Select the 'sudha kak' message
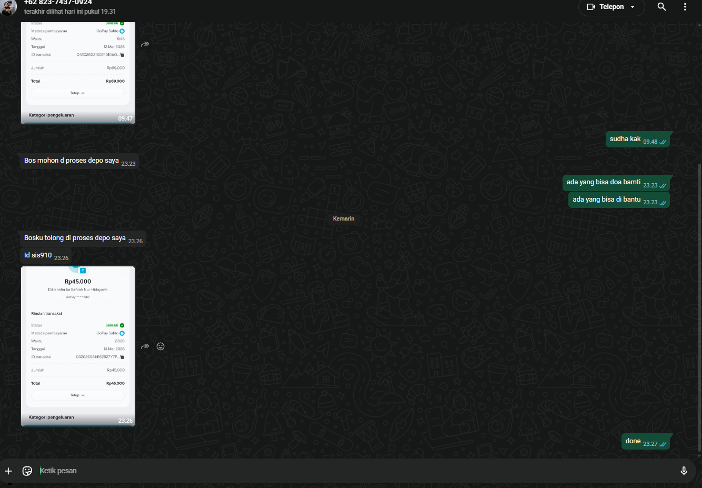702x488 pixels. pos(638,140)
